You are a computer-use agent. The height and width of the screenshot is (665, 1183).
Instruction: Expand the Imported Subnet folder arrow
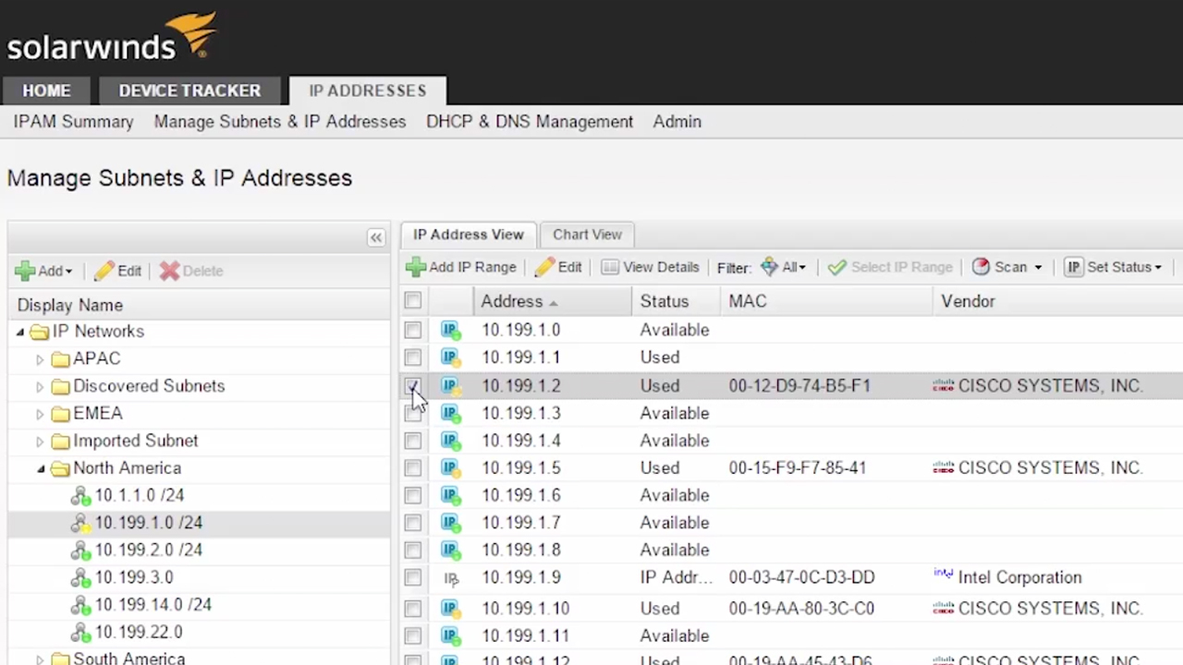pos(40,441)
